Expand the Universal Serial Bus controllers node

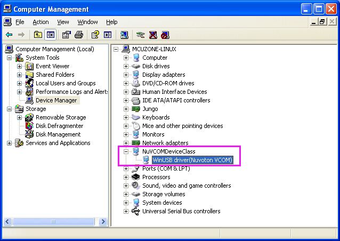point(126,211)
